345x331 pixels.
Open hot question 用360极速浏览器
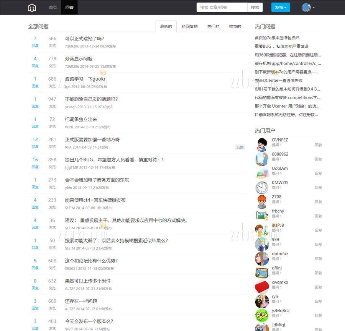[288, 55]
